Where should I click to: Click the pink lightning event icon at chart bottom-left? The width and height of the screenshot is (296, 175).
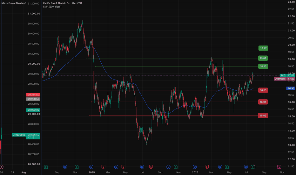pos(2,167)
